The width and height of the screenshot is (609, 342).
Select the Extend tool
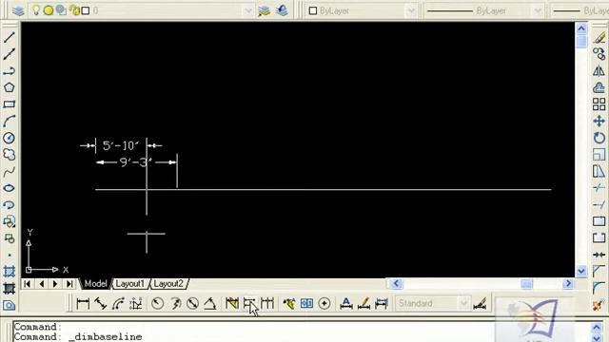[599, 205]
